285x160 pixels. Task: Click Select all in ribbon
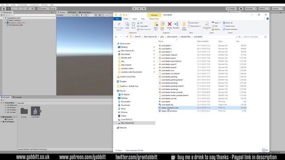coord(228,23)
